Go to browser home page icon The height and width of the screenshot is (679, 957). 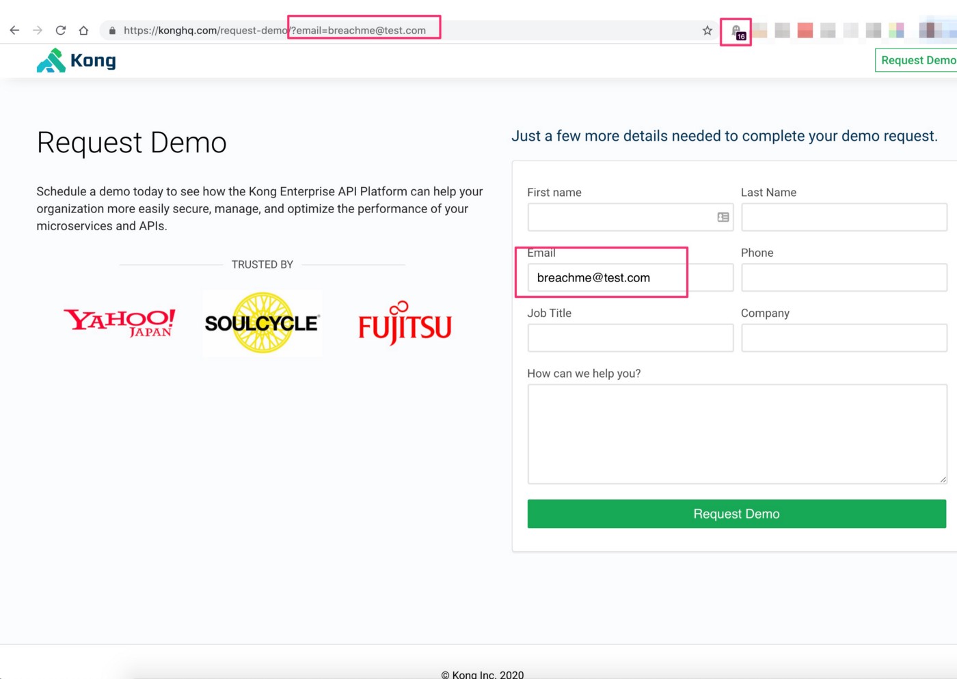click(83, 30)
